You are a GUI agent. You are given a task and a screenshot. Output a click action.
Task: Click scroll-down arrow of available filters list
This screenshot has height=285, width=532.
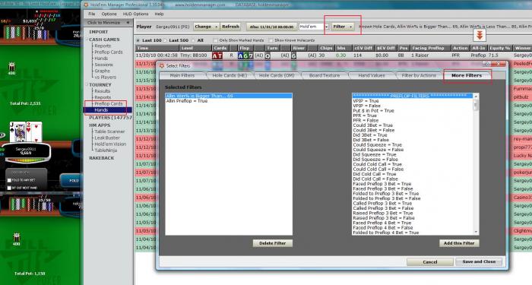click(476, 232)
